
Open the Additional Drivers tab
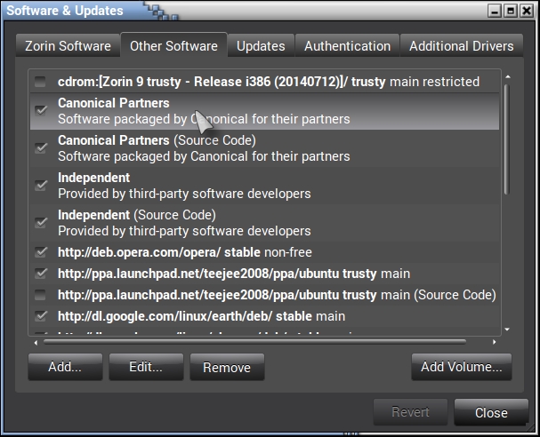[461, 46]
